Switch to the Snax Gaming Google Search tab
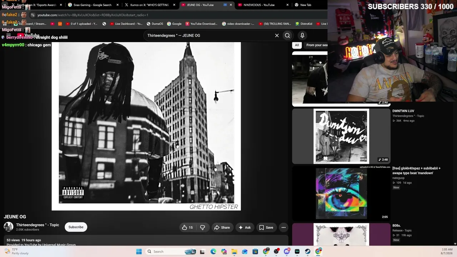 click(92, 5)
